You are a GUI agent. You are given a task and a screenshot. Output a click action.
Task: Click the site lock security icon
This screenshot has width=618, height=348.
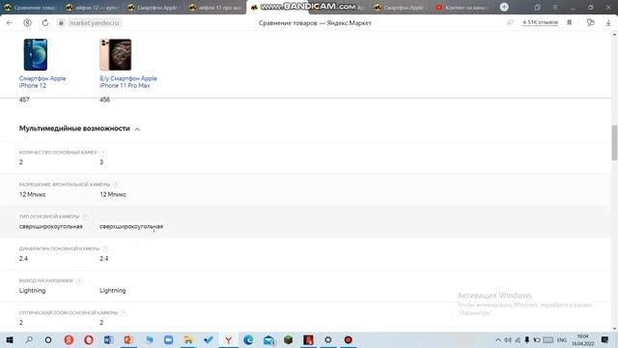pyautogui.click(x=61, y=23)
